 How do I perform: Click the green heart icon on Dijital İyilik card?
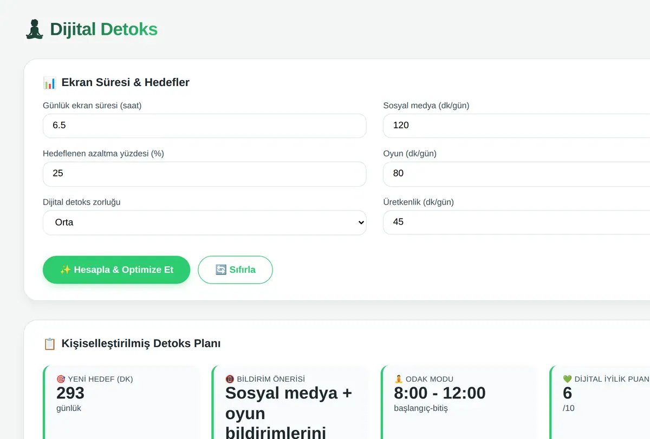coord(568,379)
